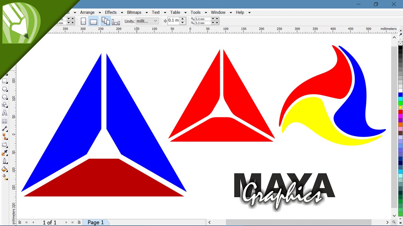Click the vertical scrollbar up arrow

(x=394, y=37)
